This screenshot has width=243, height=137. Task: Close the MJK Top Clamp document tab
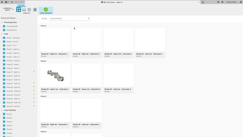coord(199,2)
